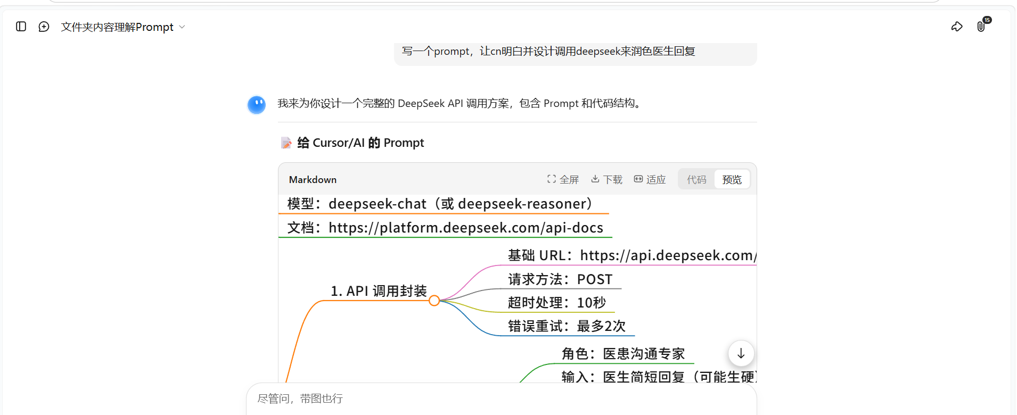The width and height of the screenshot is (1017, 415).
Task: Open the 文件夹内容理解Prompt title dropdown
Action: click(x=123, y=27)
